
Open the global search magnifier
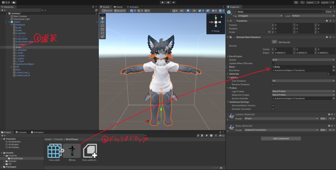point(302,2)
